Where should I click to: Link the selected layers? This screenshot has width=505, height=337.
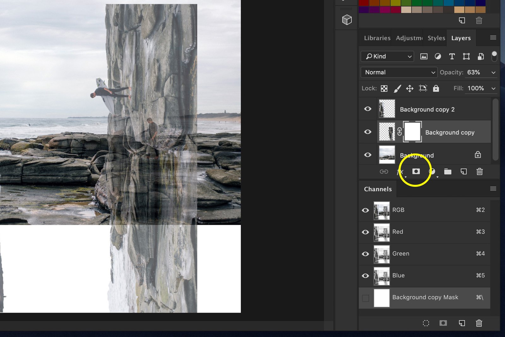point(384,172)
